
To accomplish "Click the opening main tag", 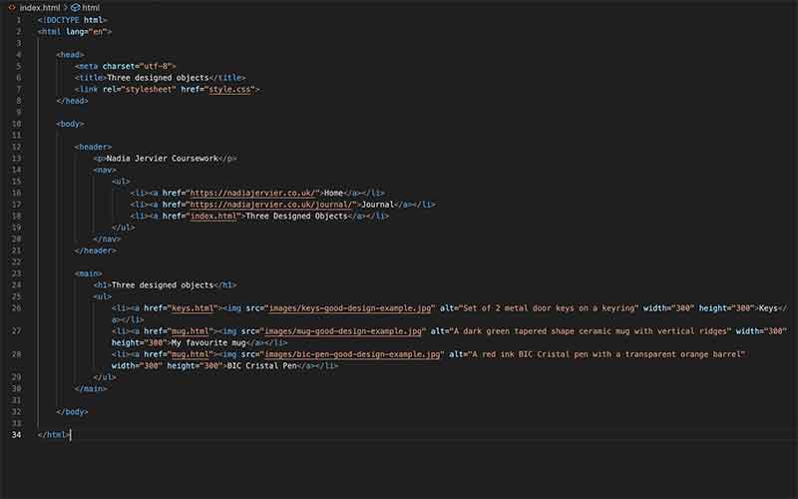I will tap(89, 272).
